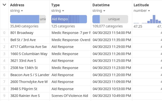Click the tallest bar in Latitude histogram

click(x=154, y=19)
